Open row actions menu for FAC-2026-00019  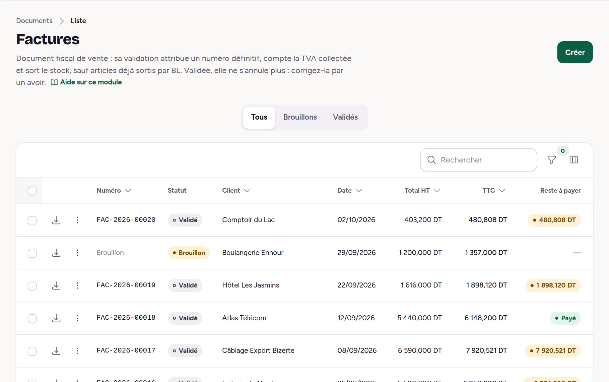point(77,285)
